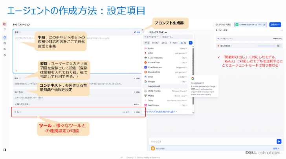Click the WebScraper tool icon
The width and height of the screenshot is (286, 159).
pos(145,105)
